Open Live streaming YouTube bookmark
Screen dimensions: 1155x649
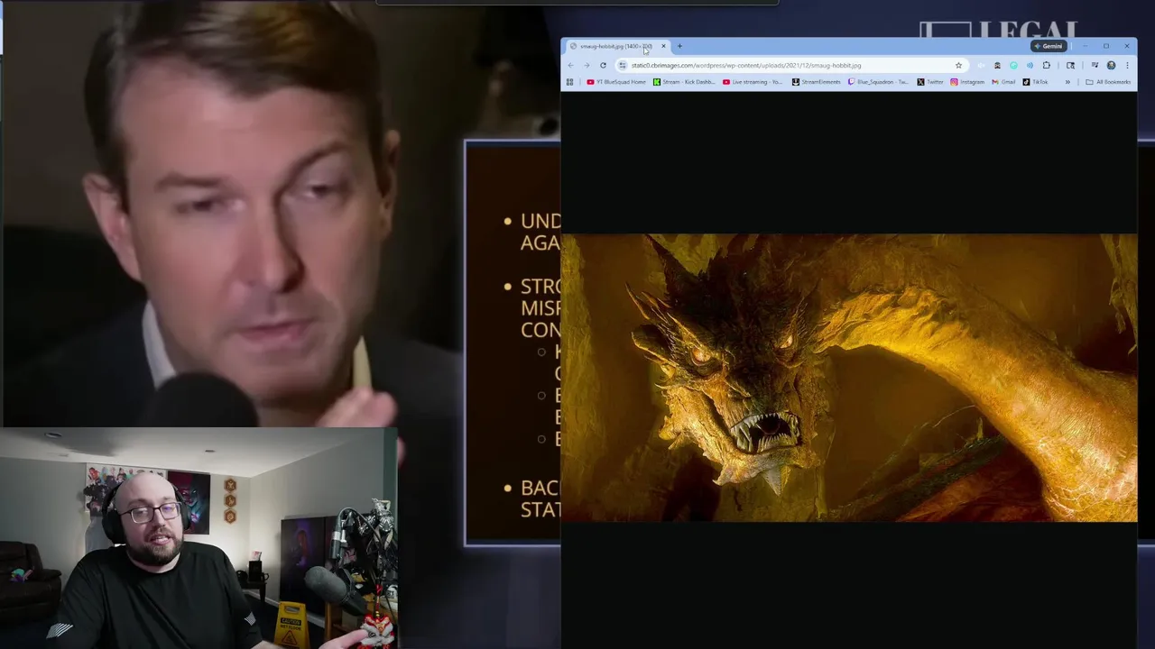tap(753, 82)
